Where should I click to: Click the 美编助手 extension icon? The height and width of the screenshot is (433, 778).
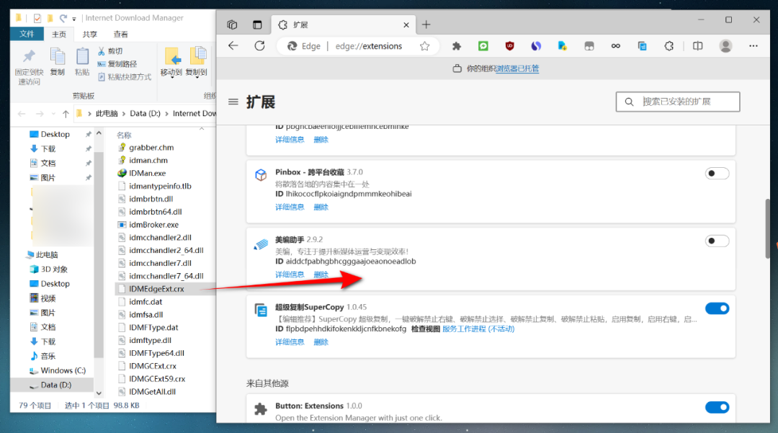click(261, 244)
